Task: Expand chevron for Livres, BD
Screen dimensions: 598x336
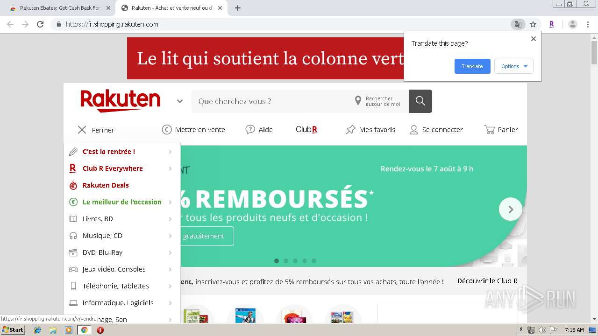Action: coord(170,219)
